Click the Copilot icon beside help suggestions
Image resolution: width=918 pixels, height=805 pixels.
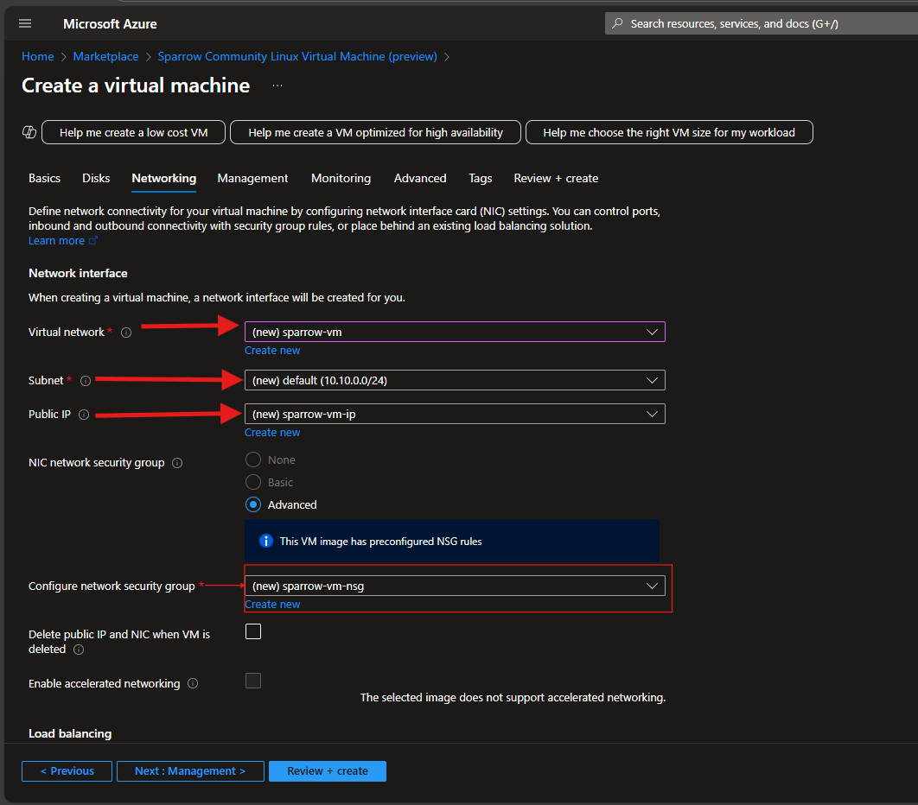(x=29, y=132)
